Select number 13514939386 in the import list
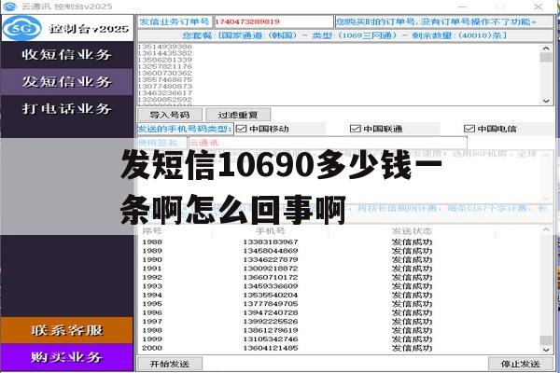The width and height of the screenshot is (560, 373). [165, 47]
